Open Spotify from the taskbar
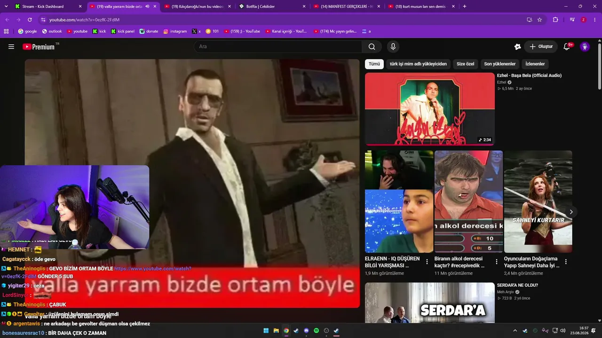The height and width of the screenshot is (338, 602). click(x=316, y=330)
